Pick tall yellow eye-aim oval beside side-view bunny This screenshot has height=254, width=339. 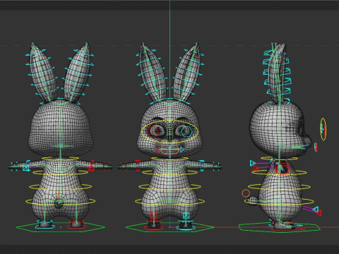323,129
